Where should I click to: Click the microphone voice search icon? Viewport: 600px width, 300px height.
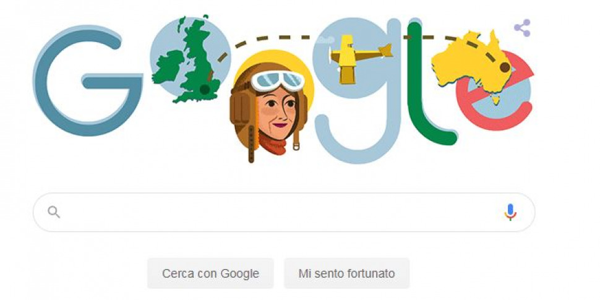click(x=510, y=212)
